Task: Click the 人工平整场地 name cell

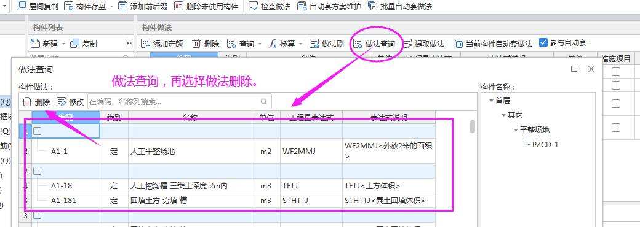Action: coord(190,152)
